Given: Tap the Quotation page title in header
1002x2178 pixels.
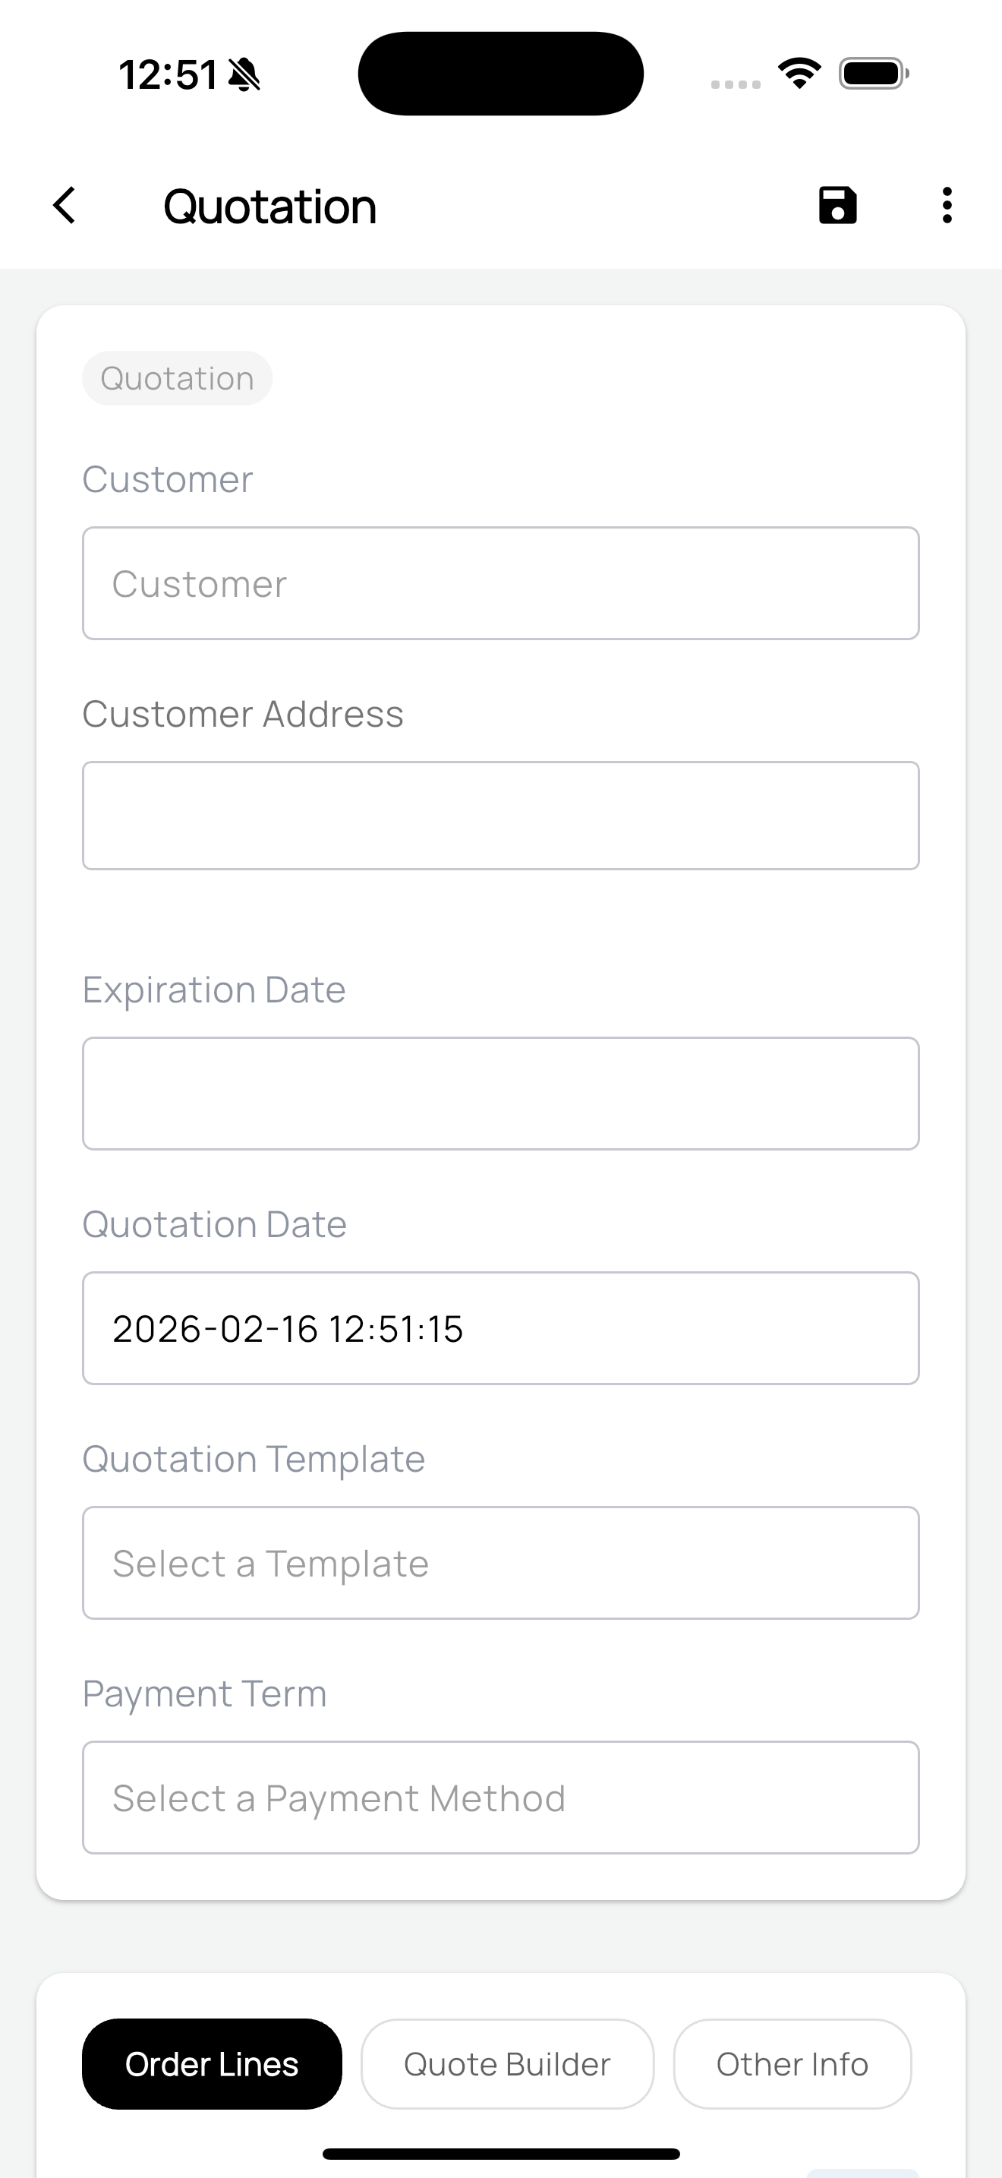Looking at the screenshot, I should pyautogui.click(x=269, y=207).
